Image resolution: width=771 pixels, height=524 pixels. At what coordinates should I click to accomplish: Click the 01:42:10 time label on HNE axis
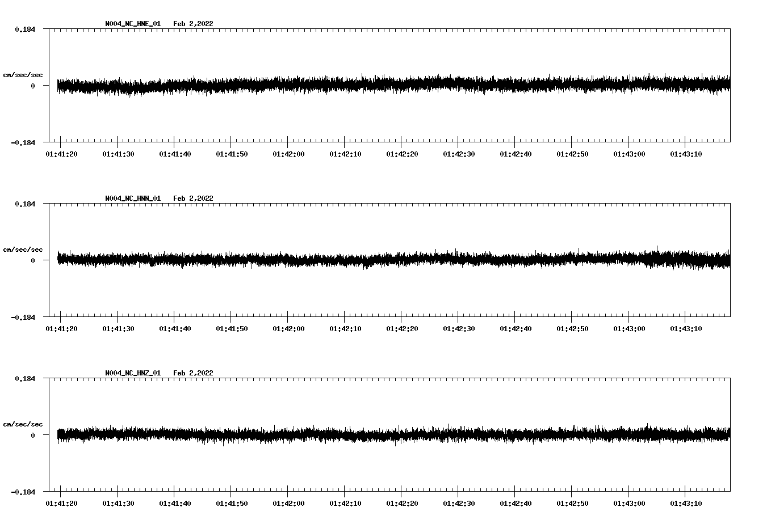[345, 154]
